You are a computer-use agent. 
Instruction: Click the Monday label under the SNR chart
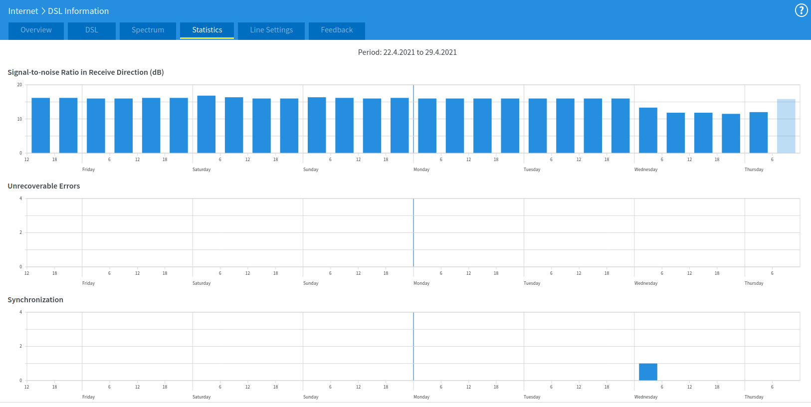(x=421, y=170)
